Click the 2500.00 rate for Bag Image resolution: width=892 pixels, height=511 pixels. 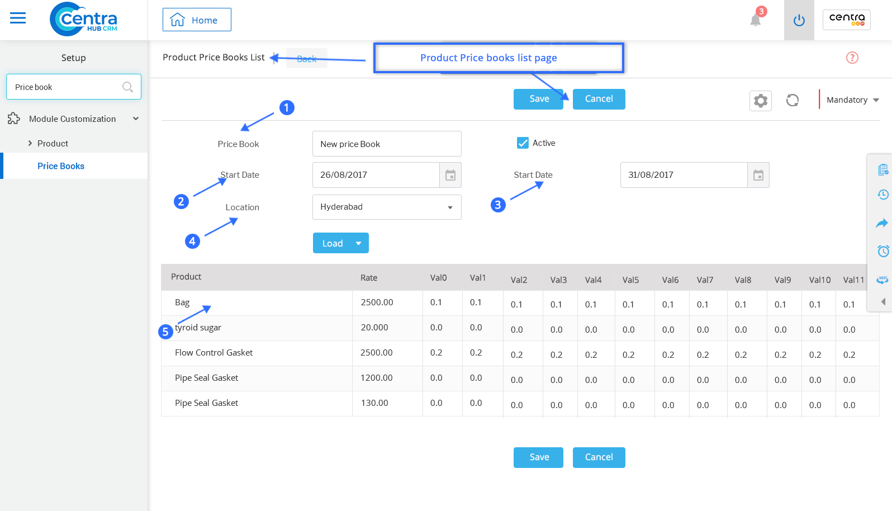pyautogui.click(x=377, y=302)
